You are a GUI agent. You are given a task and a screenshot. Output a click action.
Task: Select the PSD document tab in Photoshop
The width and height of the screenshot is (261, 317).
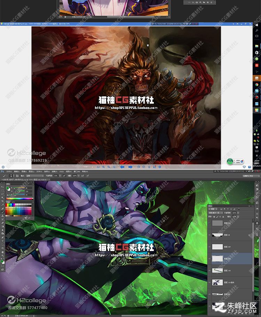point(25,179)
